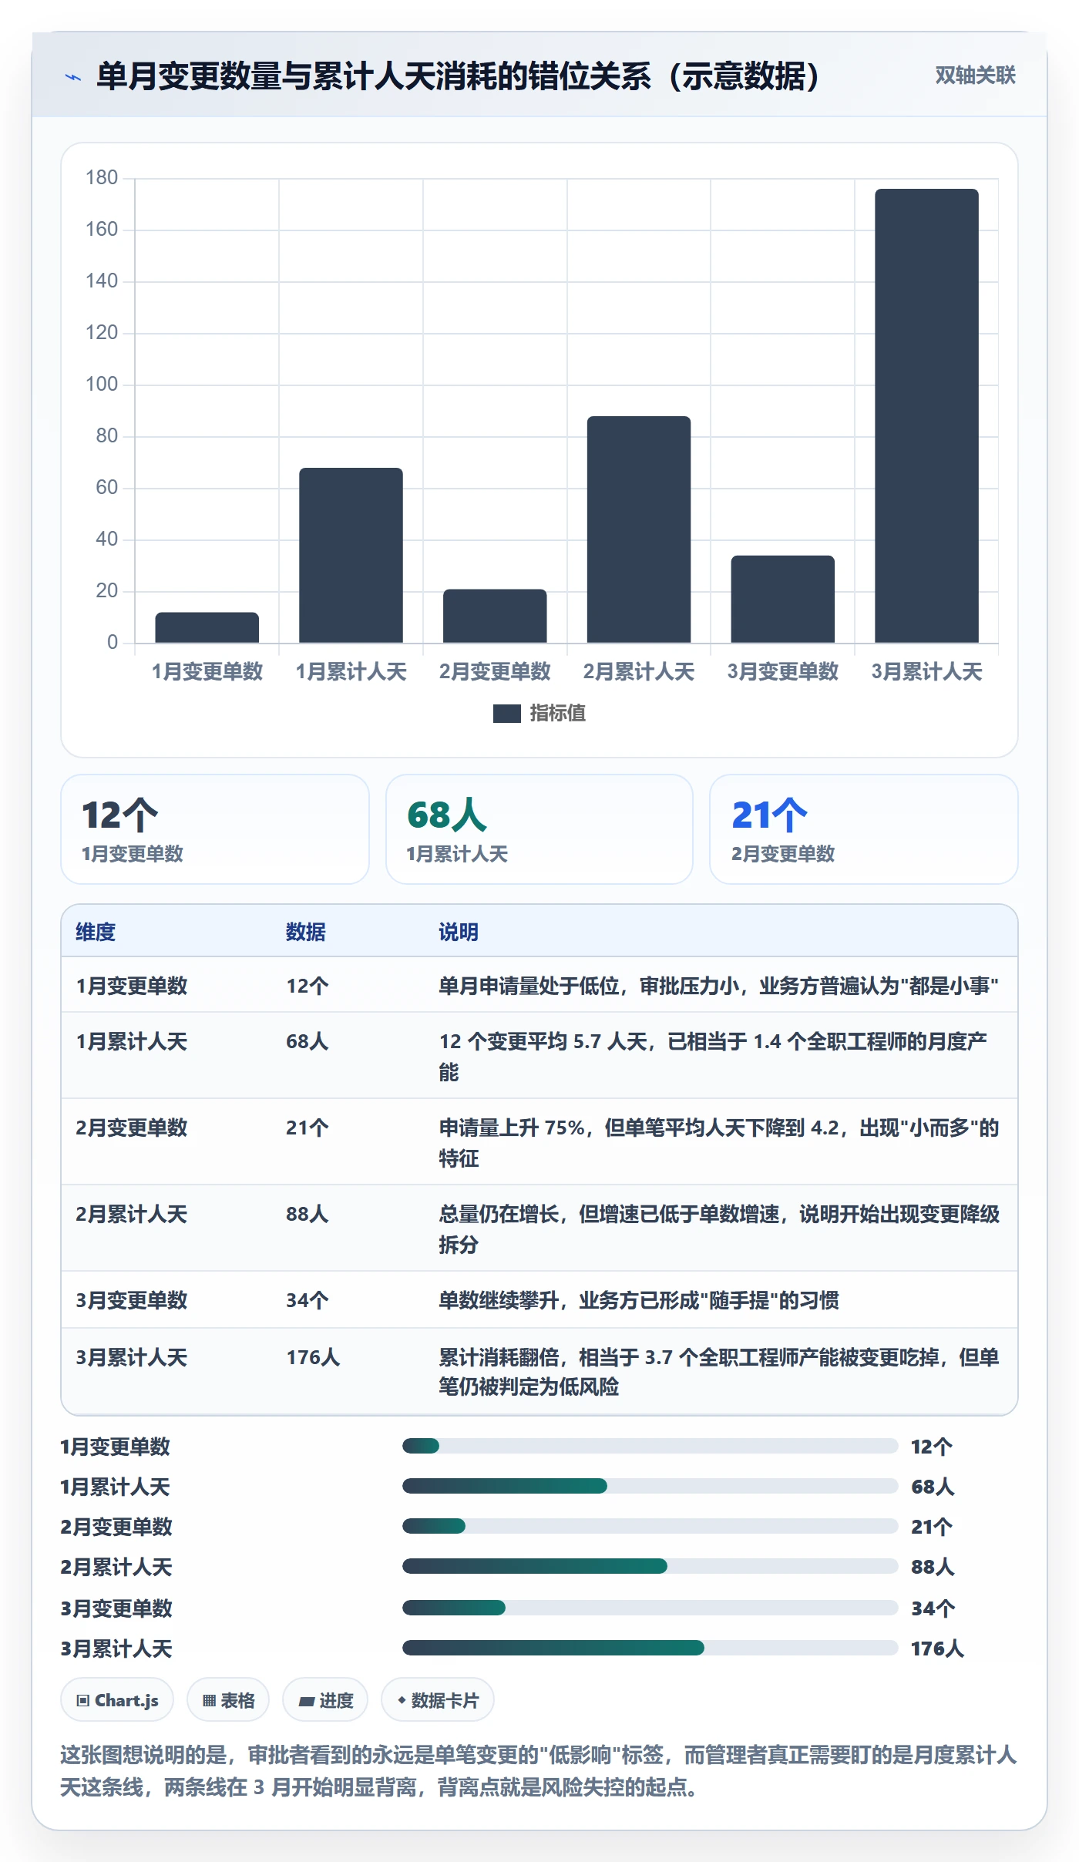Click table cell 34个

(x=307, y=1300)
